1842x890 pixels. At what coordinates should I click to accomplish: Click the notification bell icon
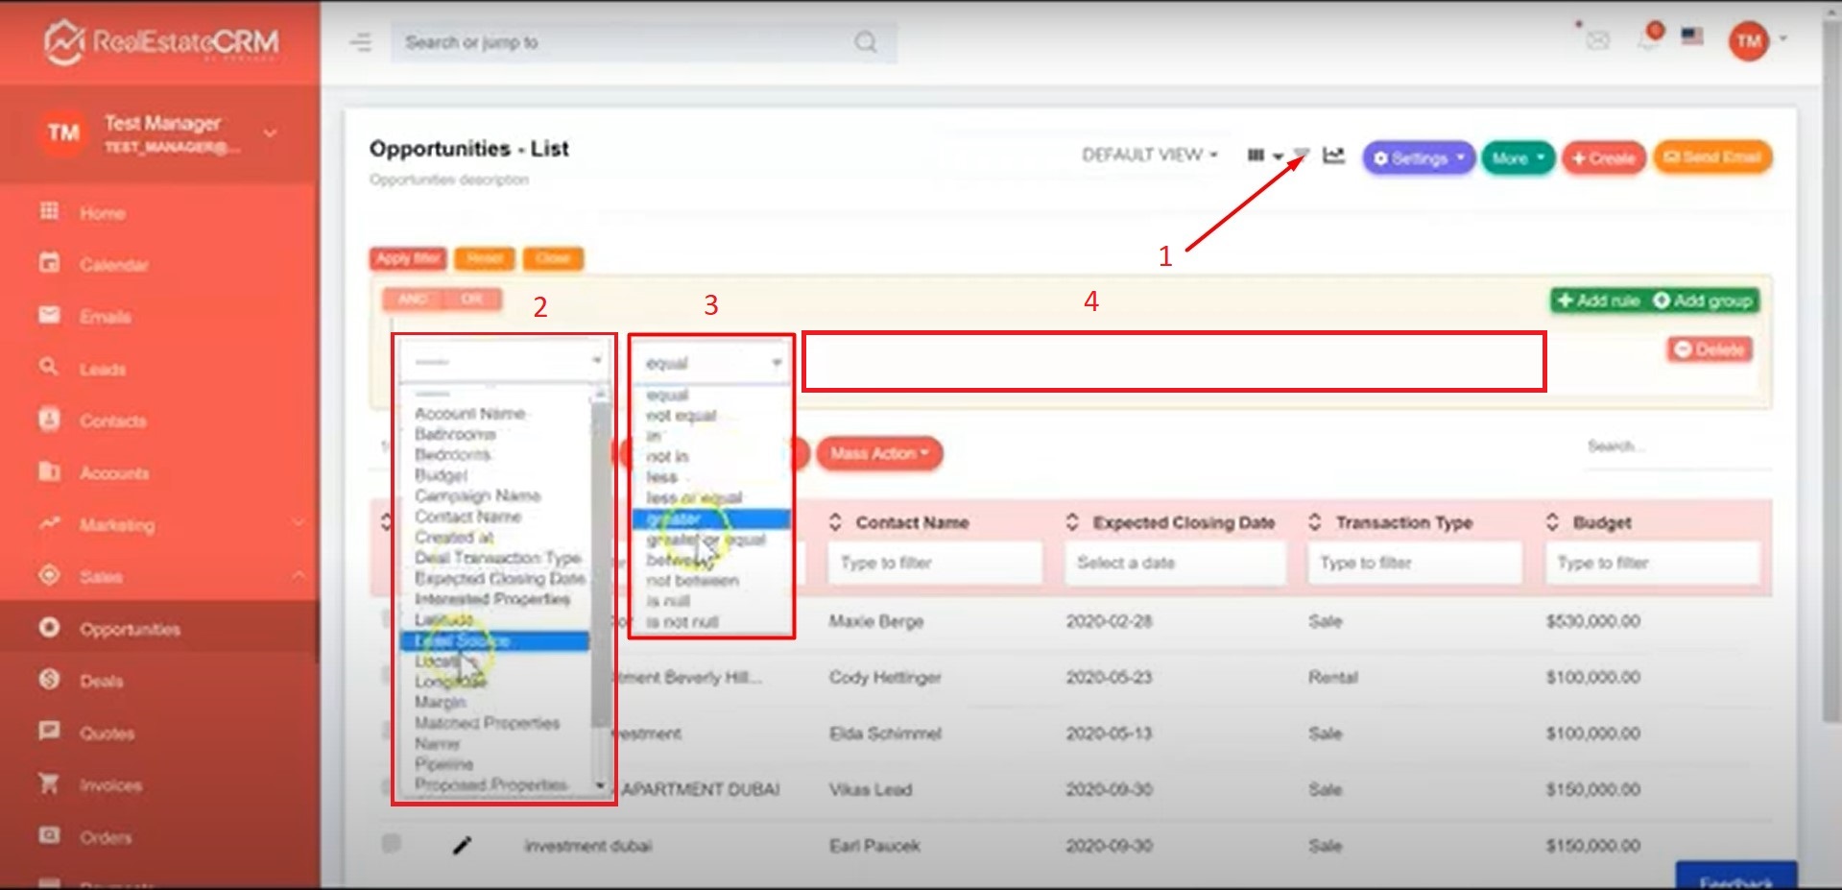pyautogui.click(x=1649, y=39)
